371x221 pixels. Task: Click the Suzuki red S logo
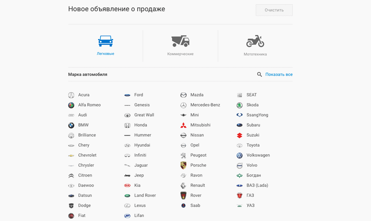tap(239, 135)
